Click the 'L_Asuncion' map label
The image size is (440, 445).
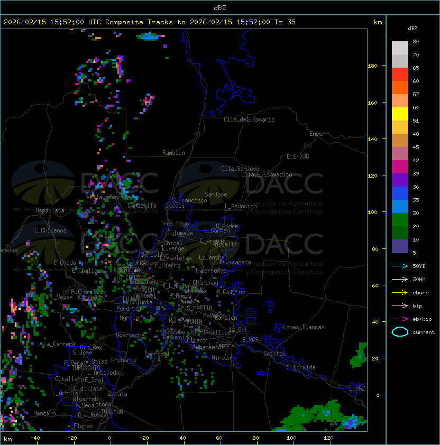[241, 206]
